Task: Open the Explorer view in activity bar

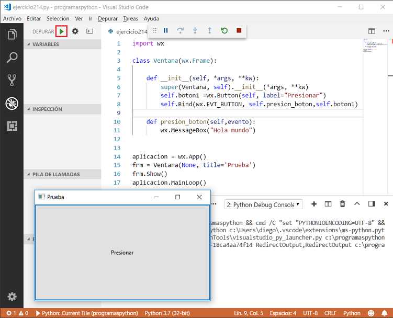Action: pos(12,35)
